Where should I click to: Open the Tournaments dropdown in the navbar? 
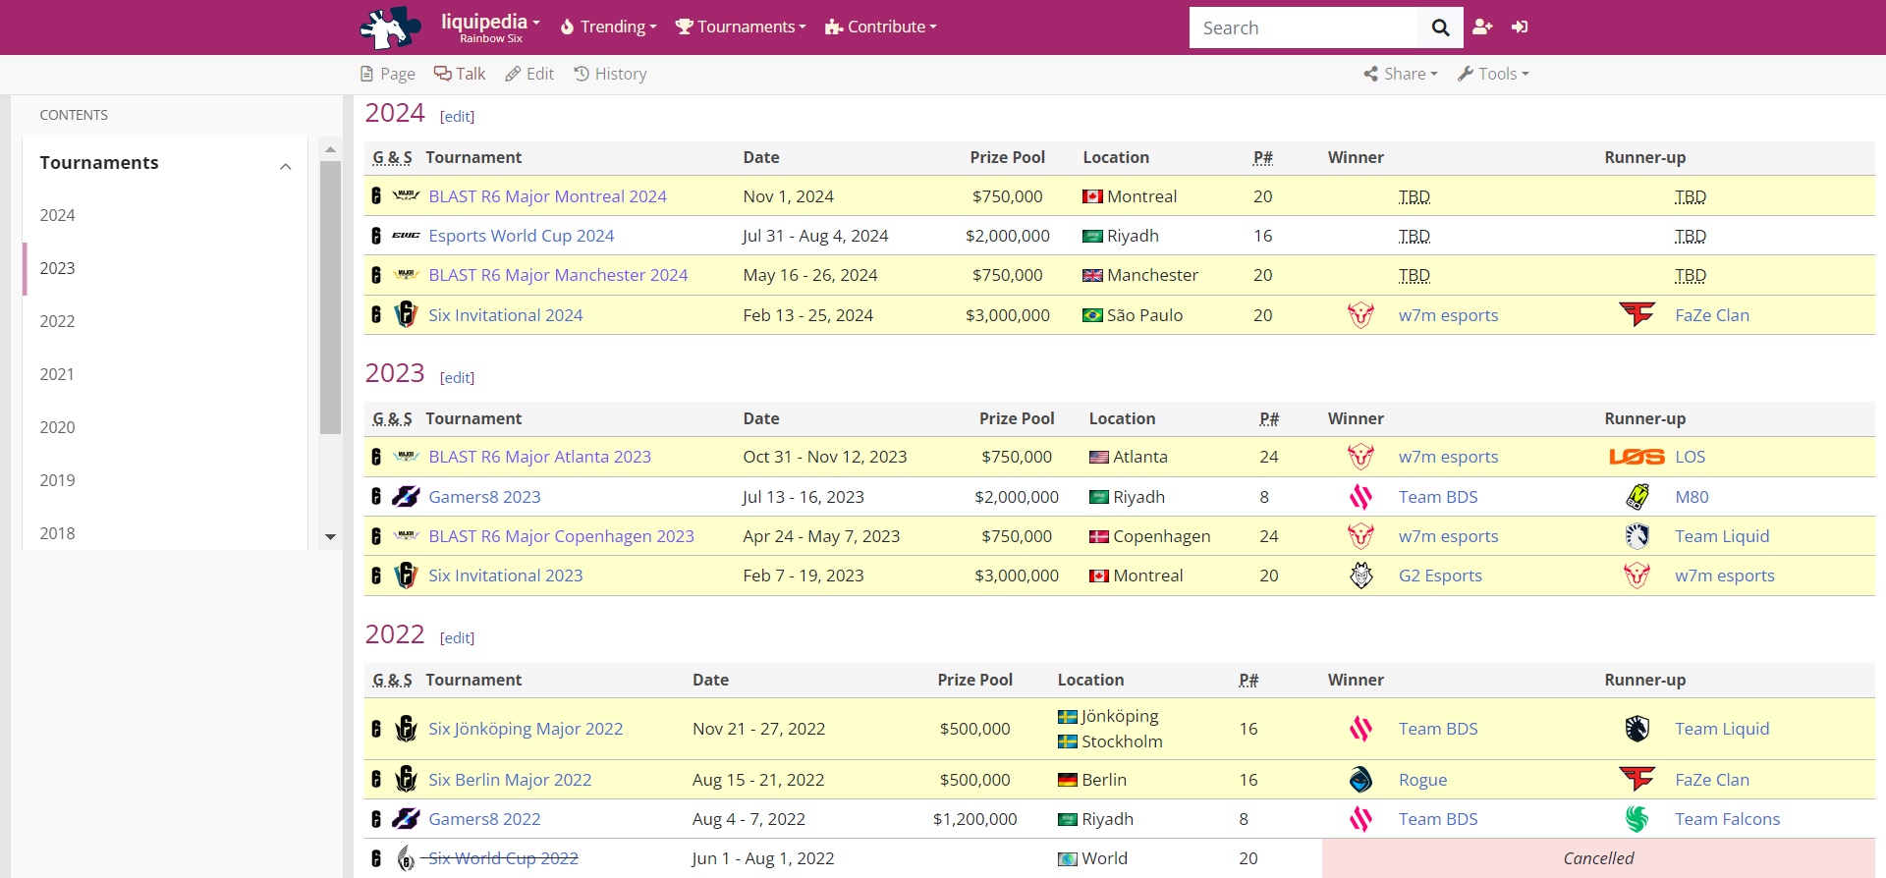[x=741, y=27]
